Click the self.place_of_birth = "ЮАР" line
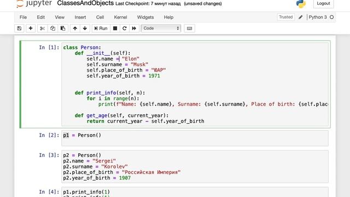Screen dimensions: 350x197 point(126,70)
